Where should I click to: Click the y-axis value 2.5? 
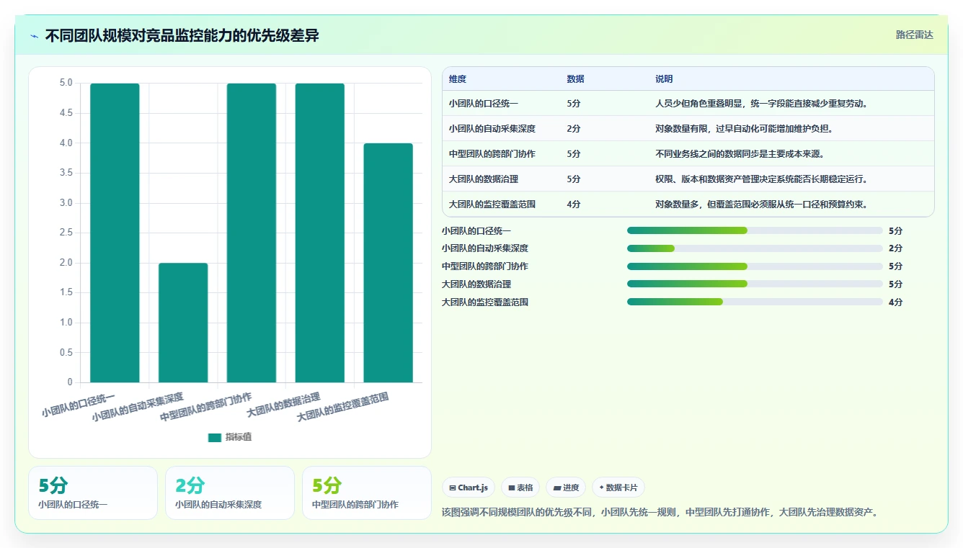tap(66, 233)
